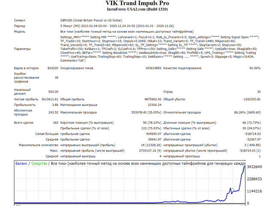Click the consecutive losses value '3 (-646.89)'
Viewport: 274px width, 206px height.
[x=253, y=145]
